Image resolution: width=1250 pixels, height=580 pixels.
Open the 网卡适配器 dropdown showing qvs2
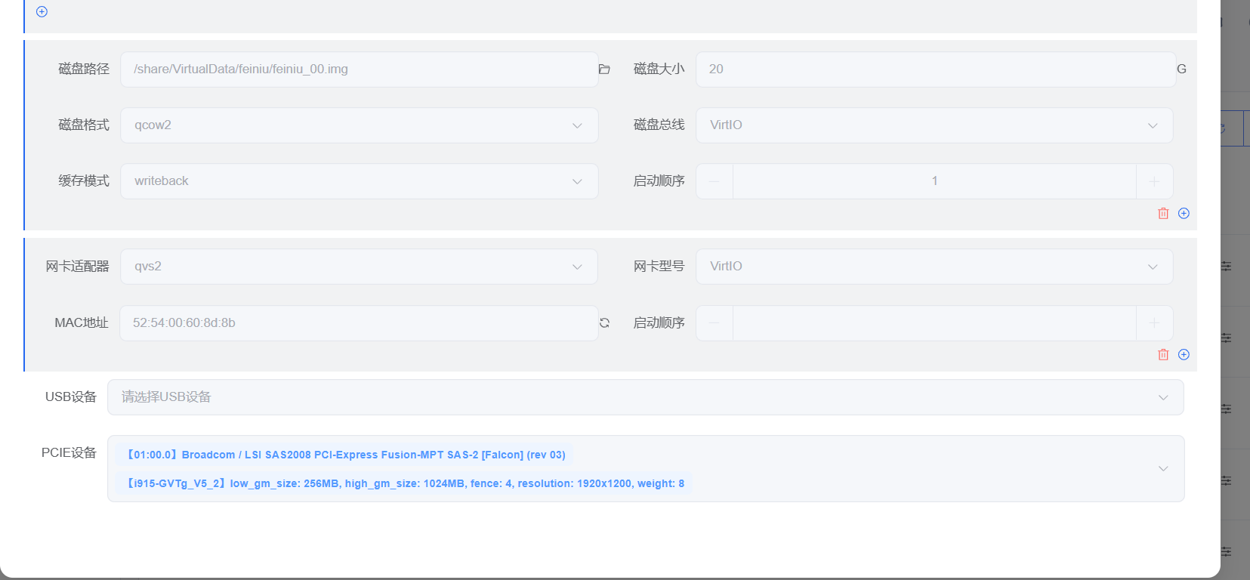(x=360, y=267)
